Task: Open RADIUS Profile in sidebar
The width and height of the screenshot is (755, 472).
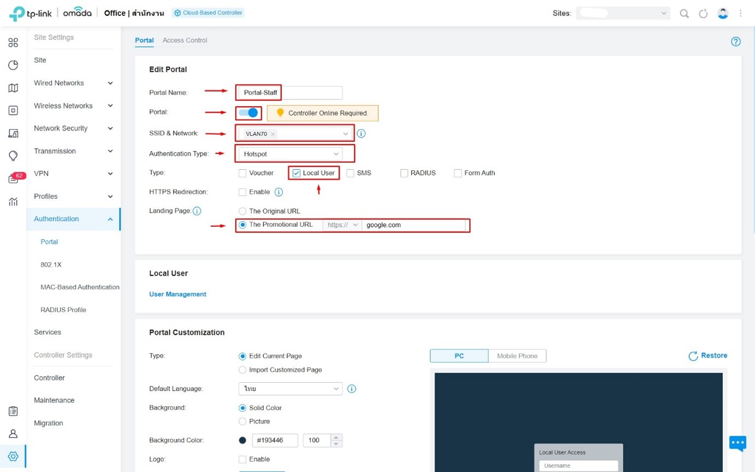Action: point(64,310)
